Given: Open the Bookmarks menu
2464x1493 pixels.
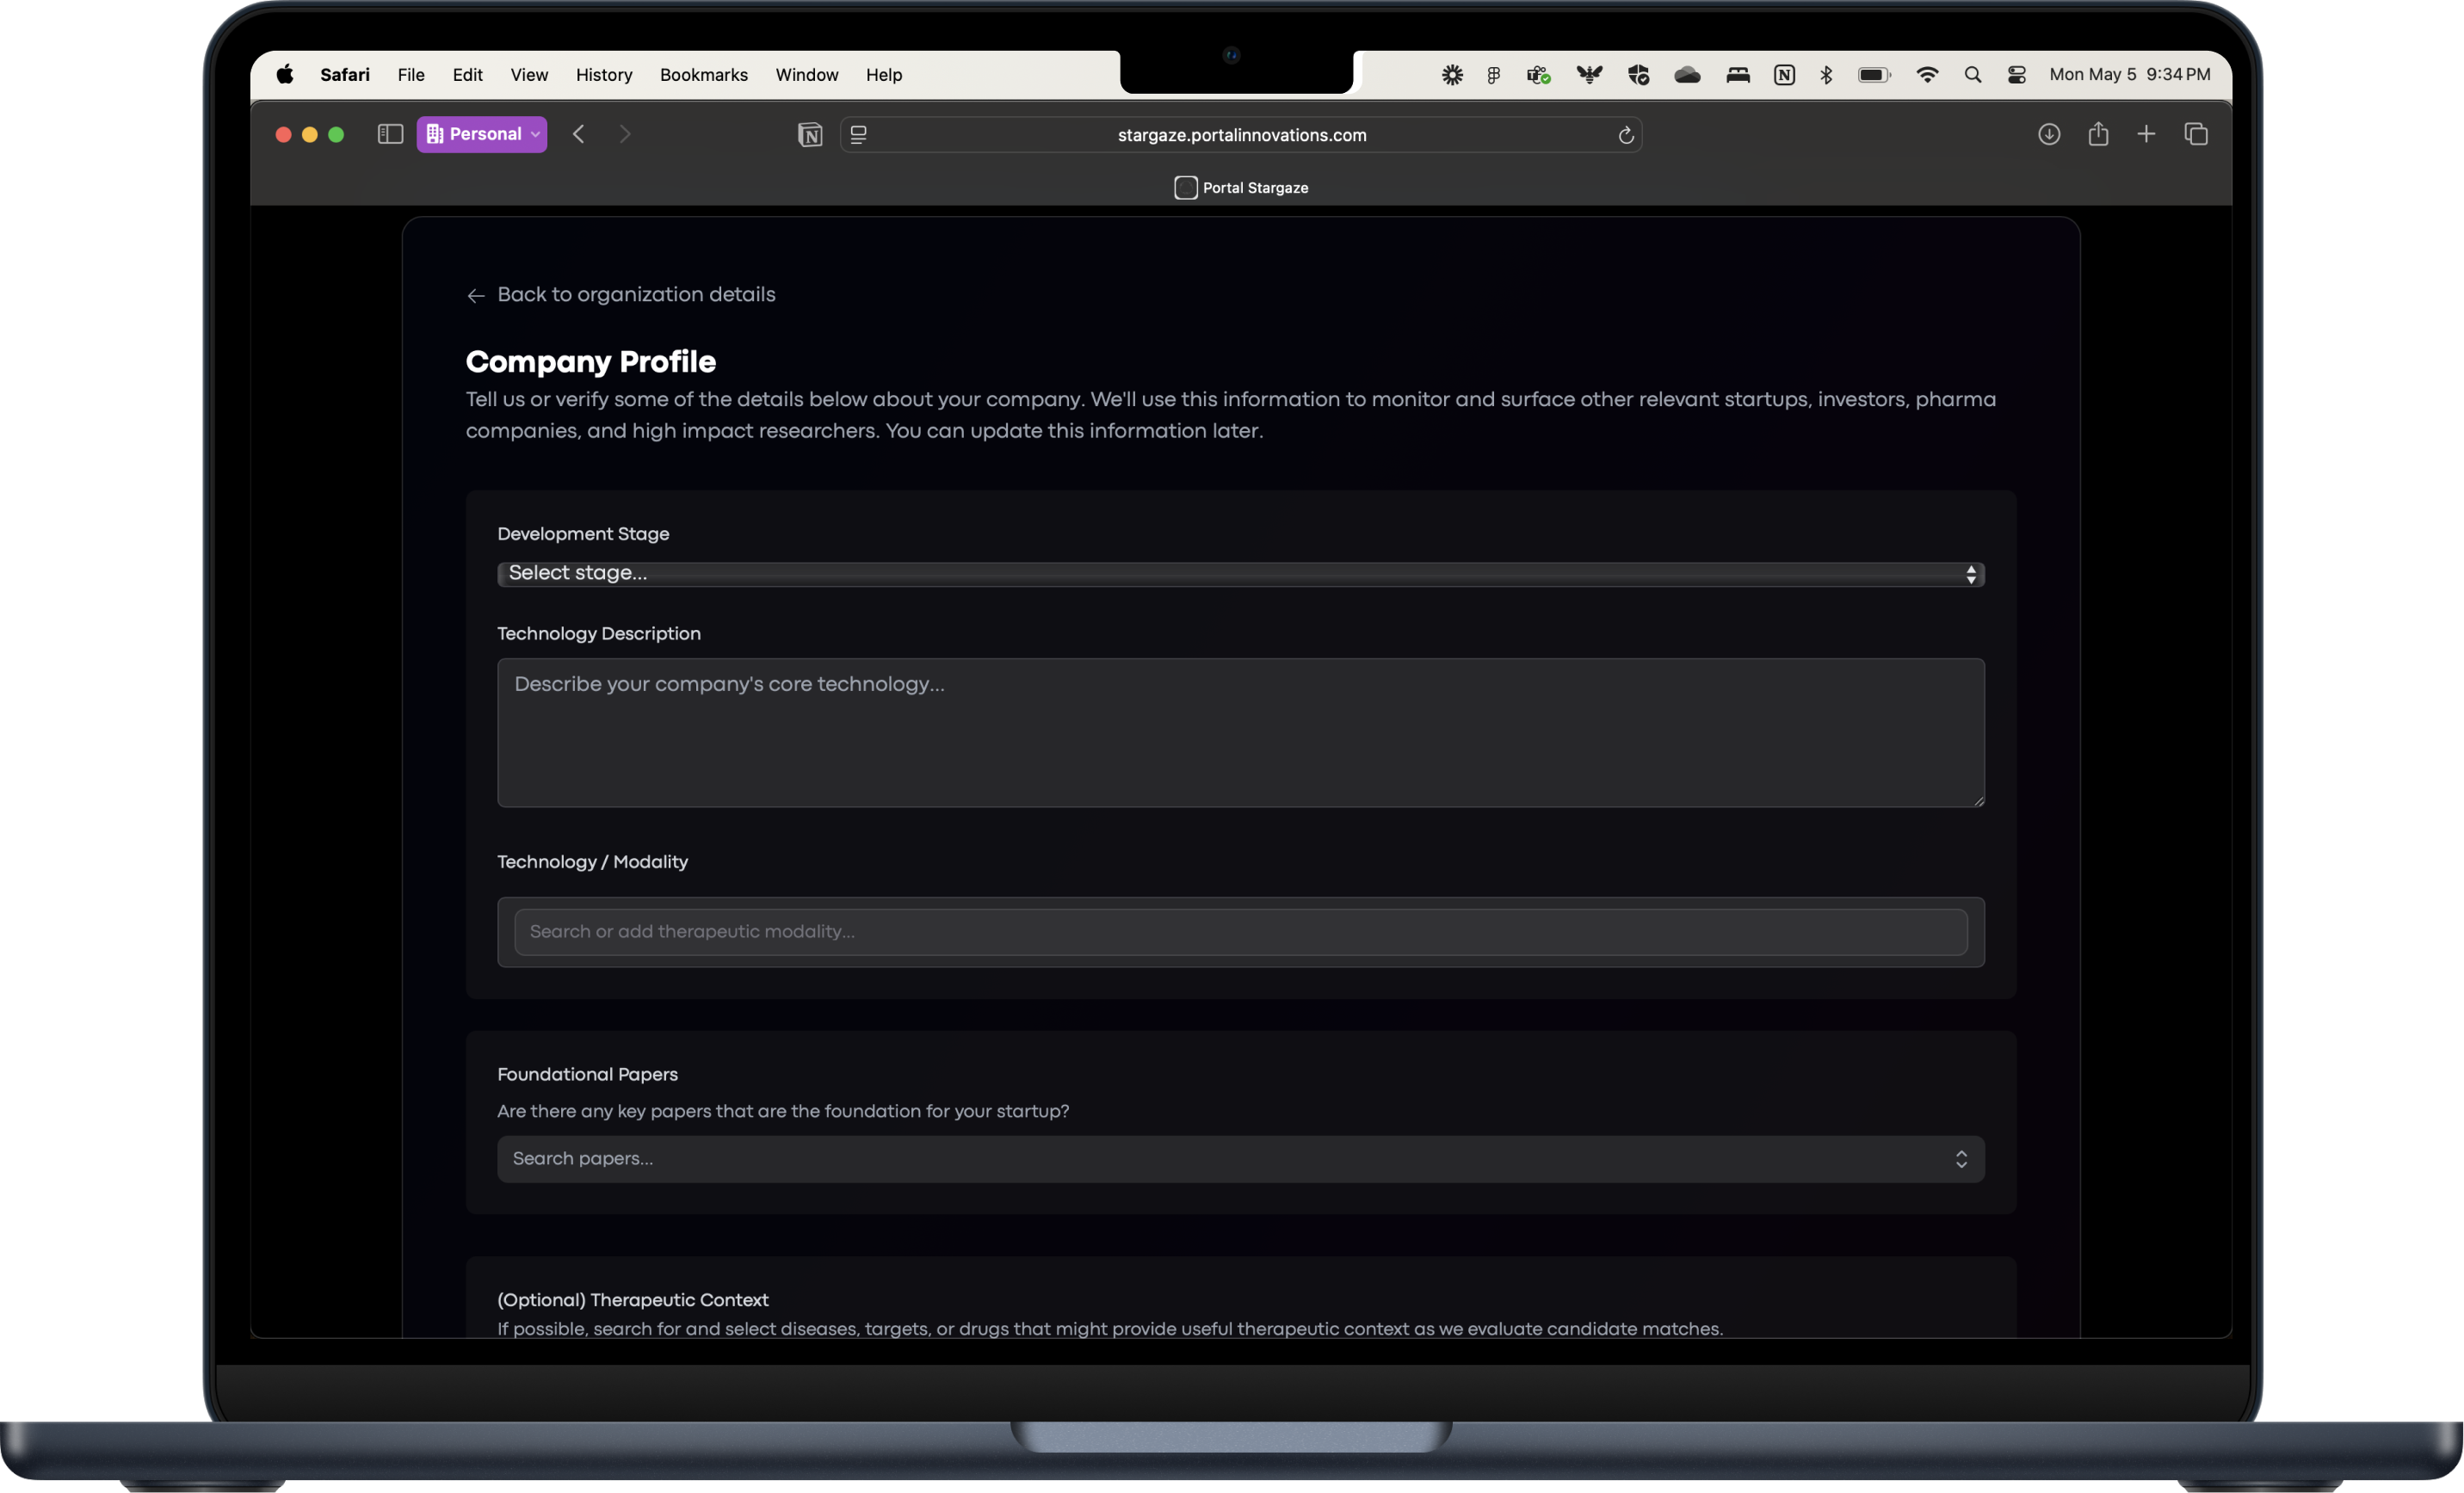Looking at the screenshot, I should click(703, 75).
